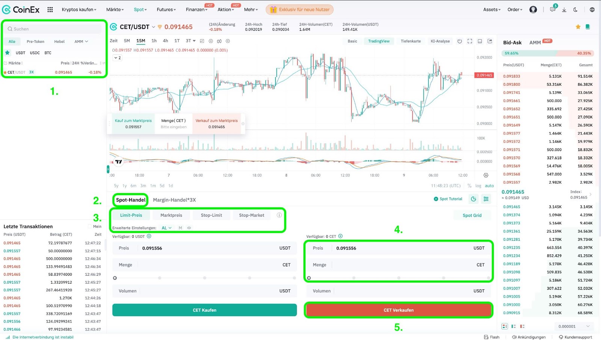Open the chart type icon in toolbar
601x340 pixels.
click(x=202, y=41)
